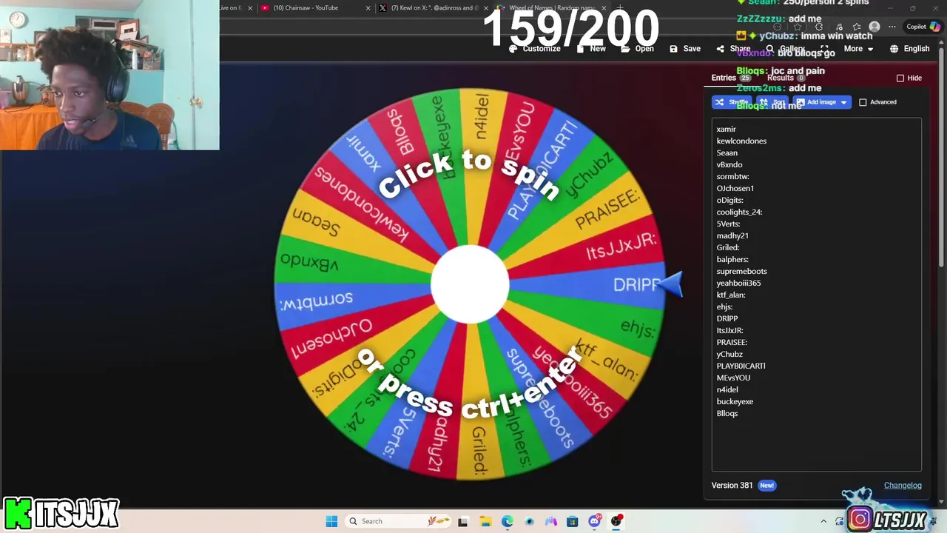This screenshot has width=947, height=533.
Task: Open the Changelog link
Action: tap(903, 485)
